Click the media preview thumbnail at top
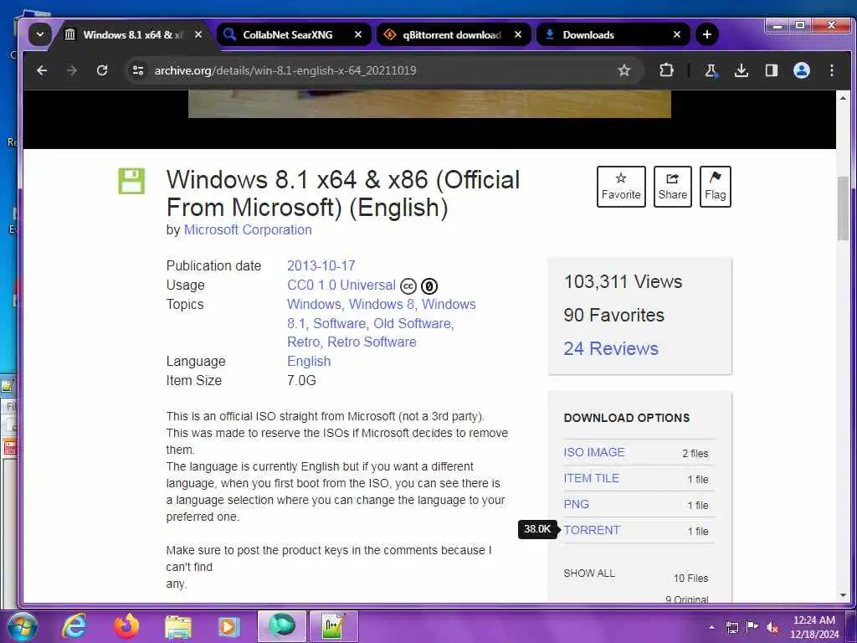Image resolution: width=857 pixels, height=643 pixels. click(429, 104)
